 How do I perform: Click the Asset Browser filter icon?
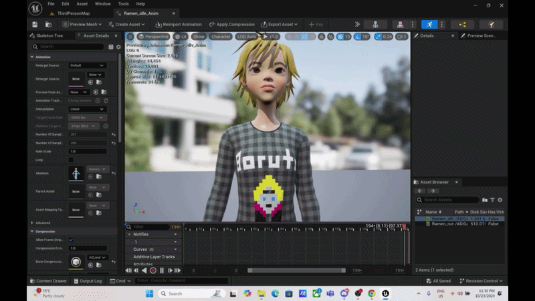coord(492,200)
